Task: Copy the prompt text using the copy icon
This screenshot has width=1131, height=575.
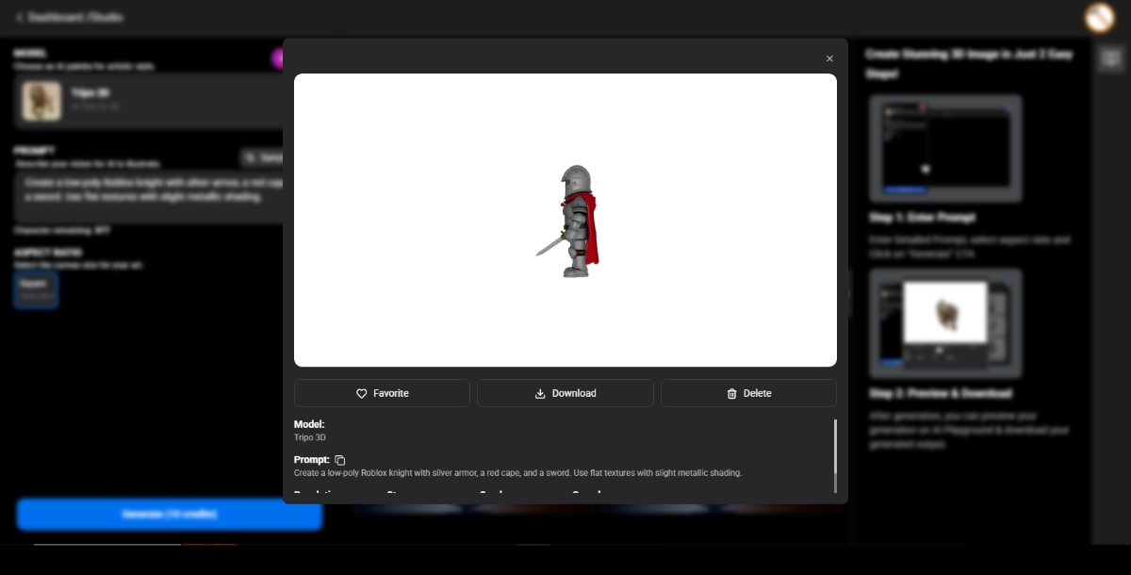Action: (x=340, y=460)
